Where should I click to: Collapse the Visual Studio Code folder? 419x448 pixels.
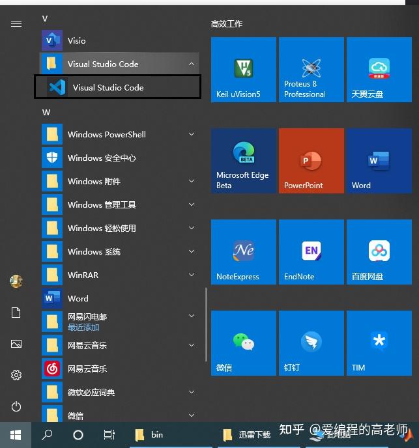pos(192,64)
